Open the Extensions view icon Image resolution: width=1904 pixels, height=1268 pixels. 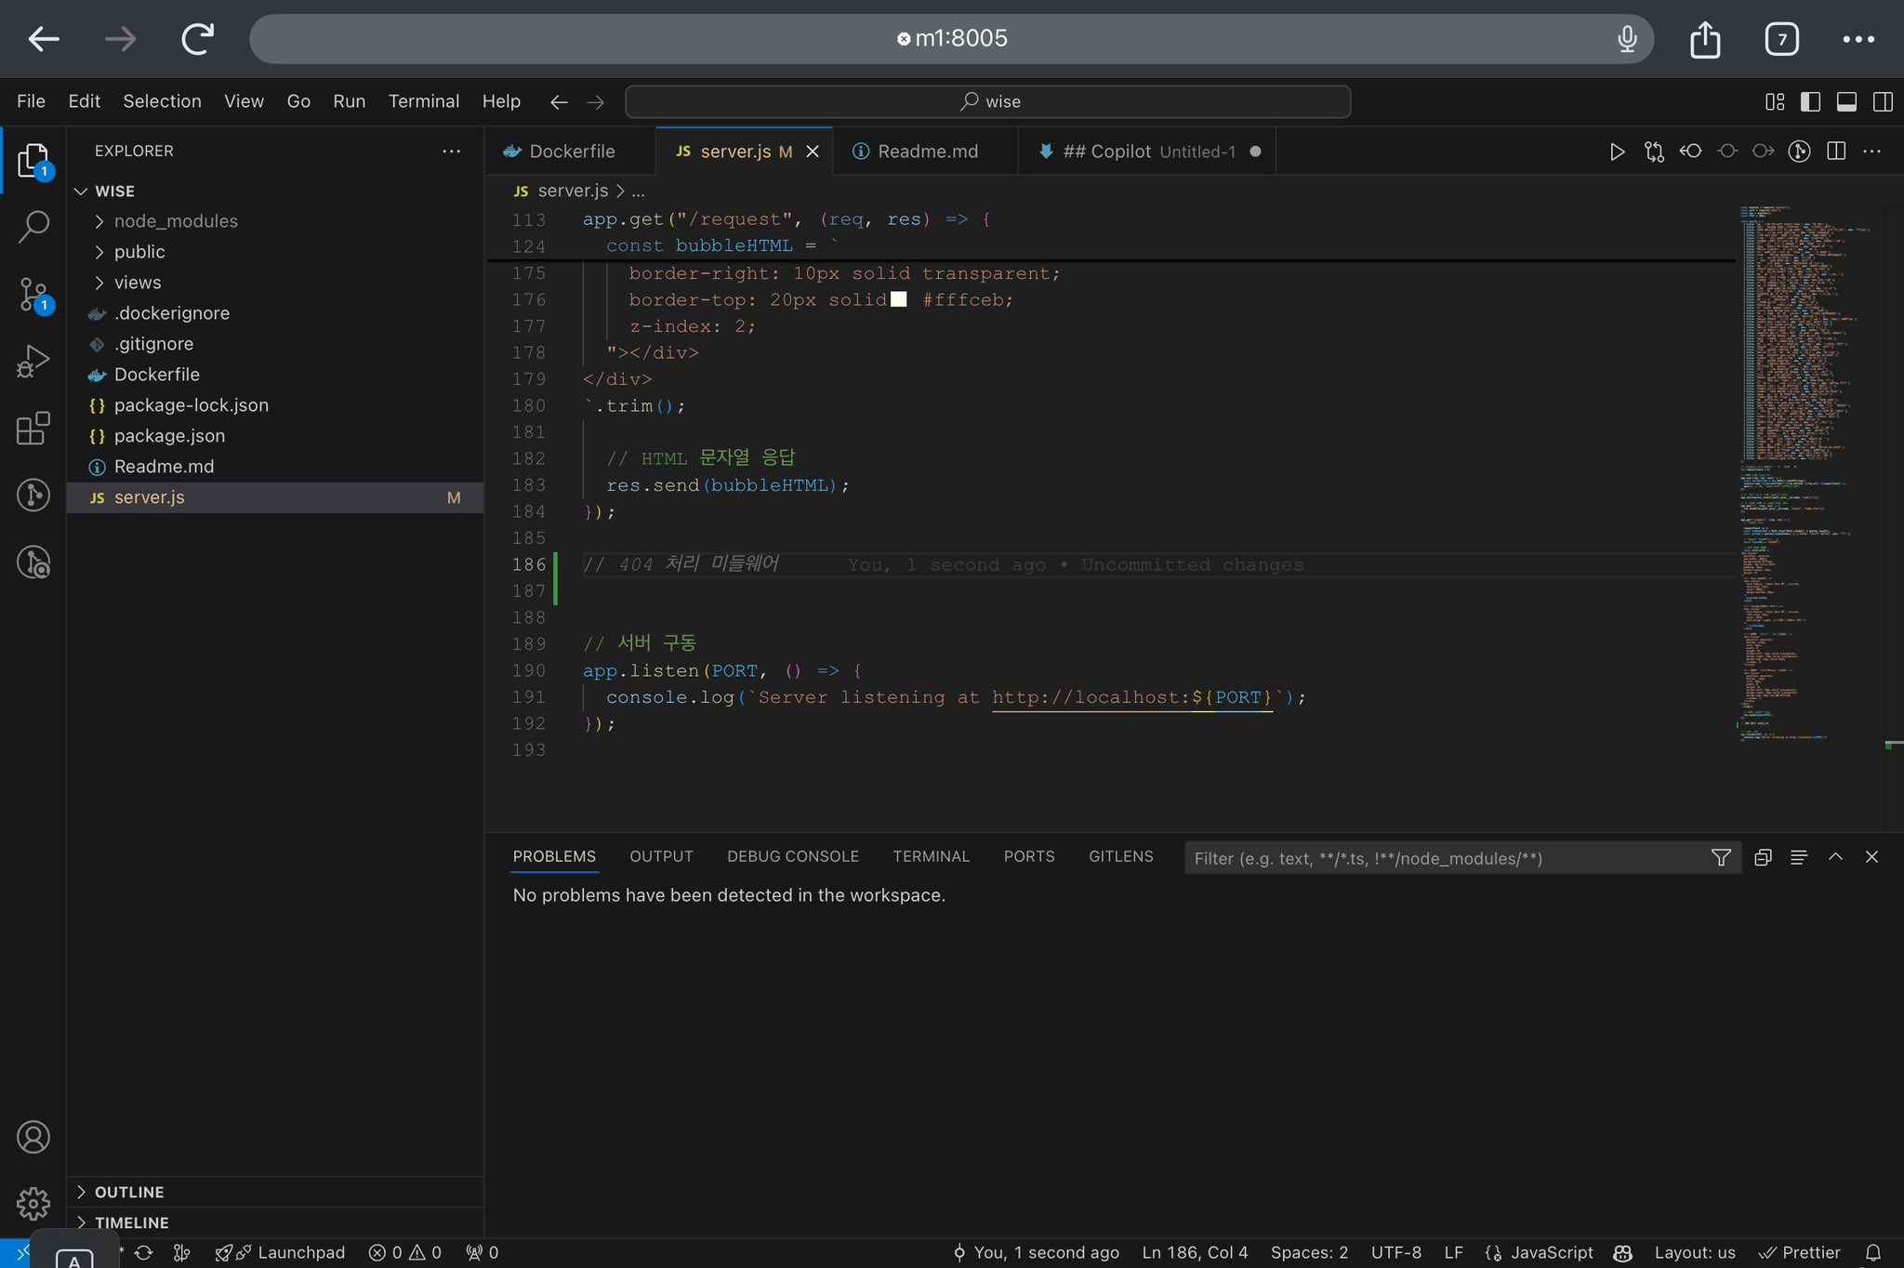(x=34, y=429)
